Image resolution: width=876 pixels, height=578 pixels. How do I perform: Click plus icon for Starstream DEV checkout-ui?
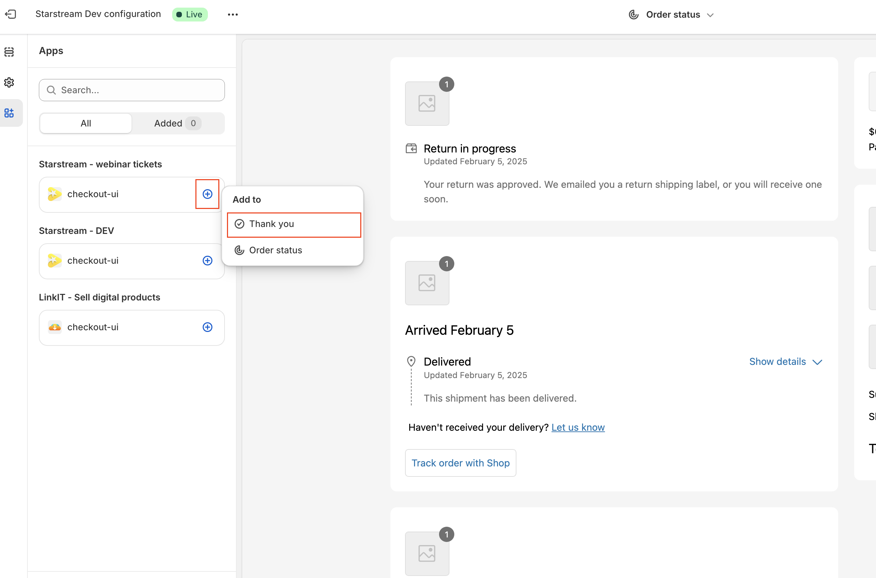(208, 261)
